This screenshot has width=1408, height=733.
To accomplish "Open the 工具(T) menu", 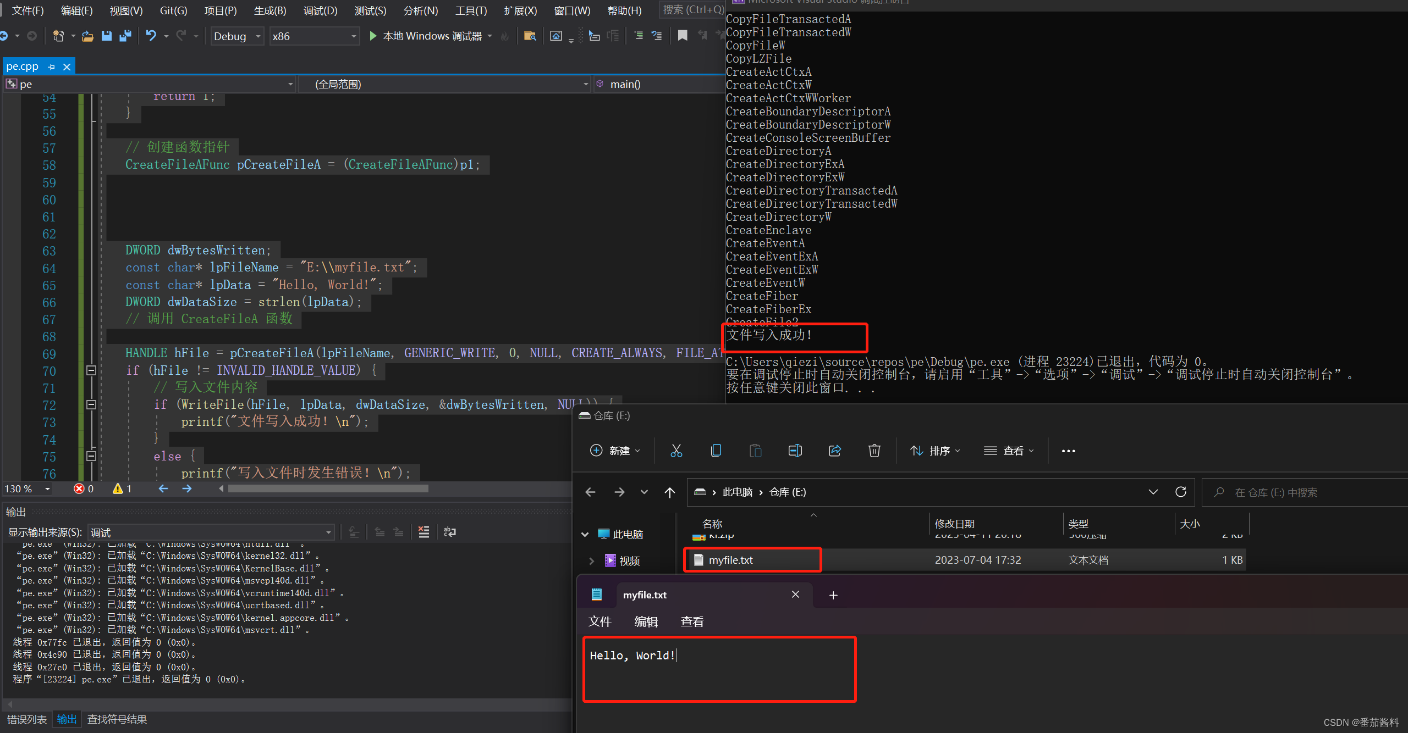I will [471, 10].
